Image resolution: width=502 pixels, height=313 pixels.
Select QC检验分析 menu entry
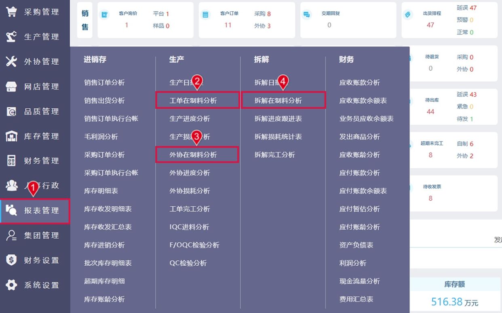pos(188,263)
